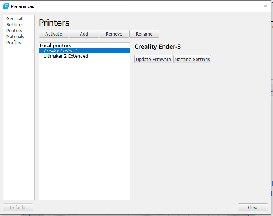Open the General preferences page
The height and width of the screenshot is (216, 273).
(14, 18)
